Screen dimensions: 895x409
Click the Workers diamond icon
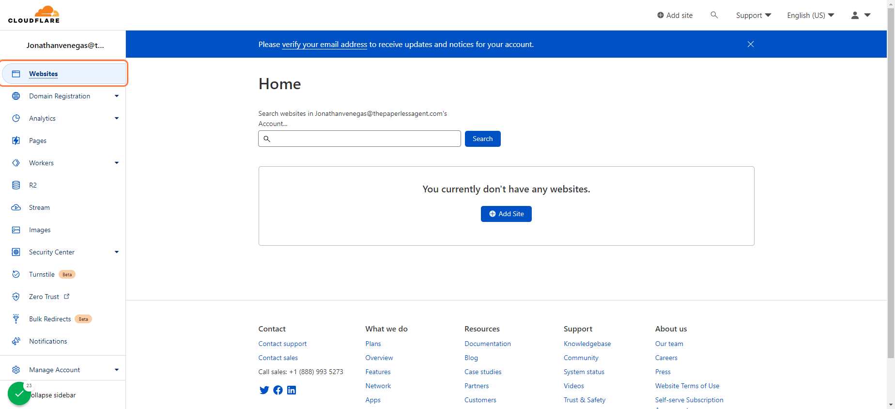16,163
